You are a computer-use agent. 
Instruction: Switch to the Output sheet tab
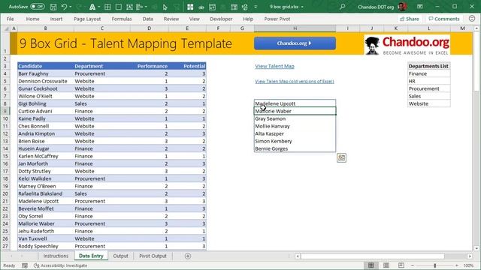click(x=120, y=256)
